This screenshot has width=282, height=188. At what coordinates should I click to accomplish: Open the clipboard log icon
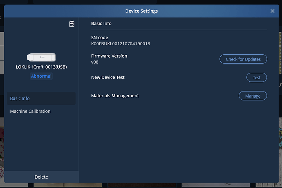[72, 24]
